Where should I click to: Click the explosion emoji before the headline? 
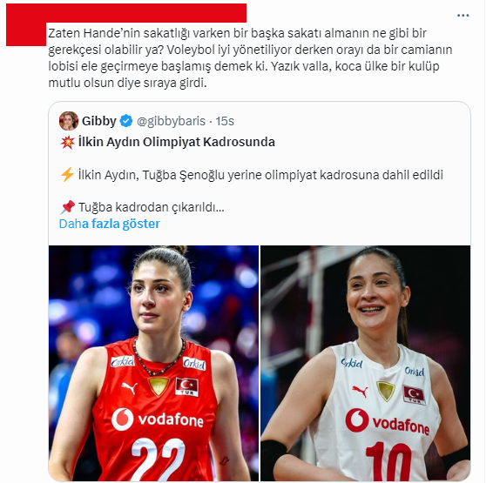coord(67,142)
